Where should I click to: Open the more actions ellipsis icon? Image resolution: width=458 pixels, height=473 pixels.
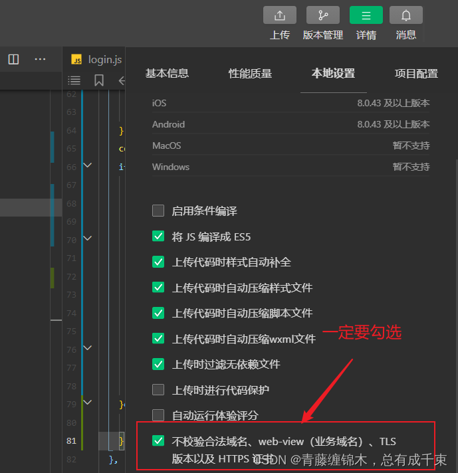pyautogui.click(x=41, y=59)
